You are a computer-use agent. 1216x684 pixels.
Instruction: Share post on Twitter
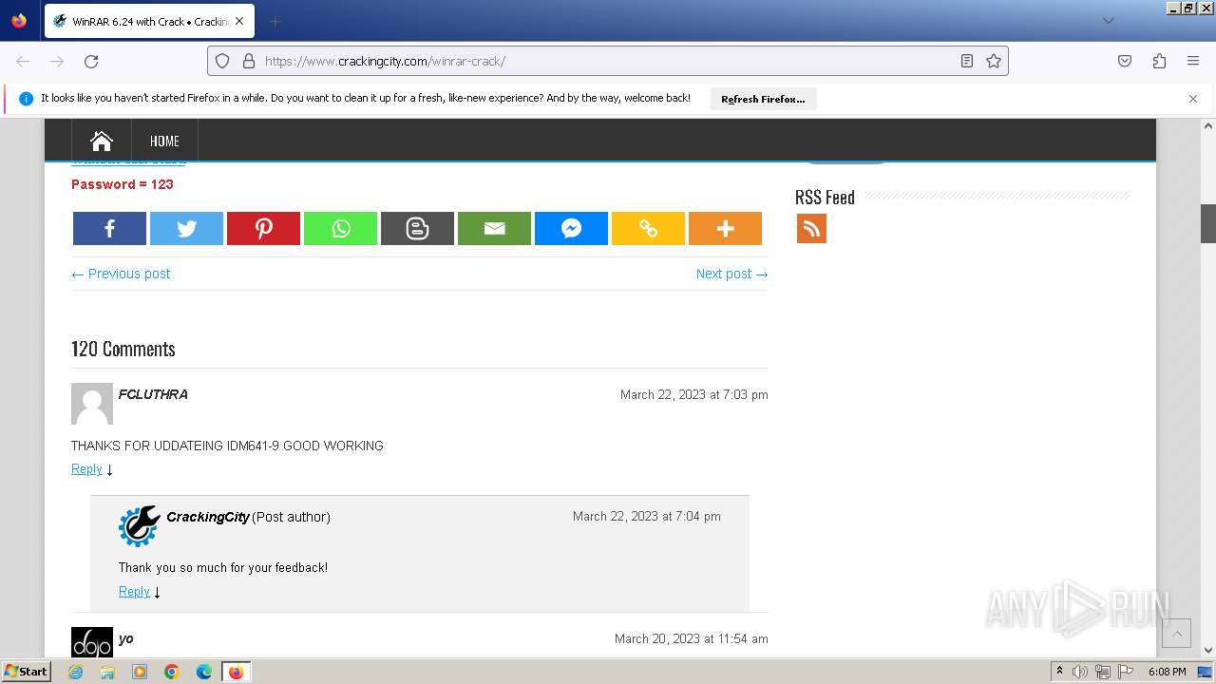tap(186, 228)
